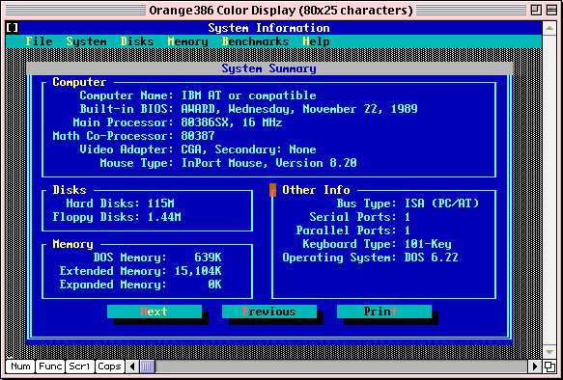563x380 pixels.
Task: Click the DOS Memory 639K value
Action: pyautogui.click(x=208, y=258)
